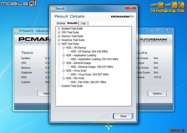Expand the Memory Test Suite node
187x133 pixels.
(59, 36)
